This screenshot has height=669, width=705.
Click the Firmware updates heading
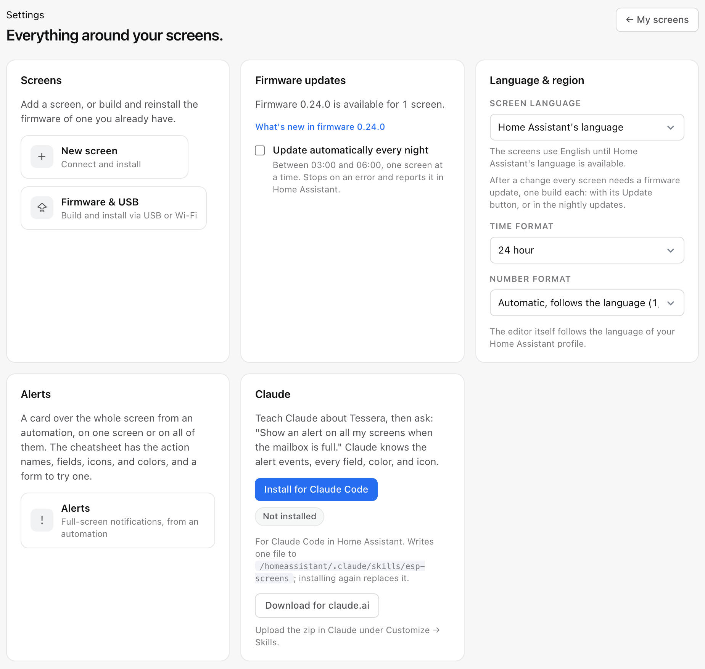300,80
